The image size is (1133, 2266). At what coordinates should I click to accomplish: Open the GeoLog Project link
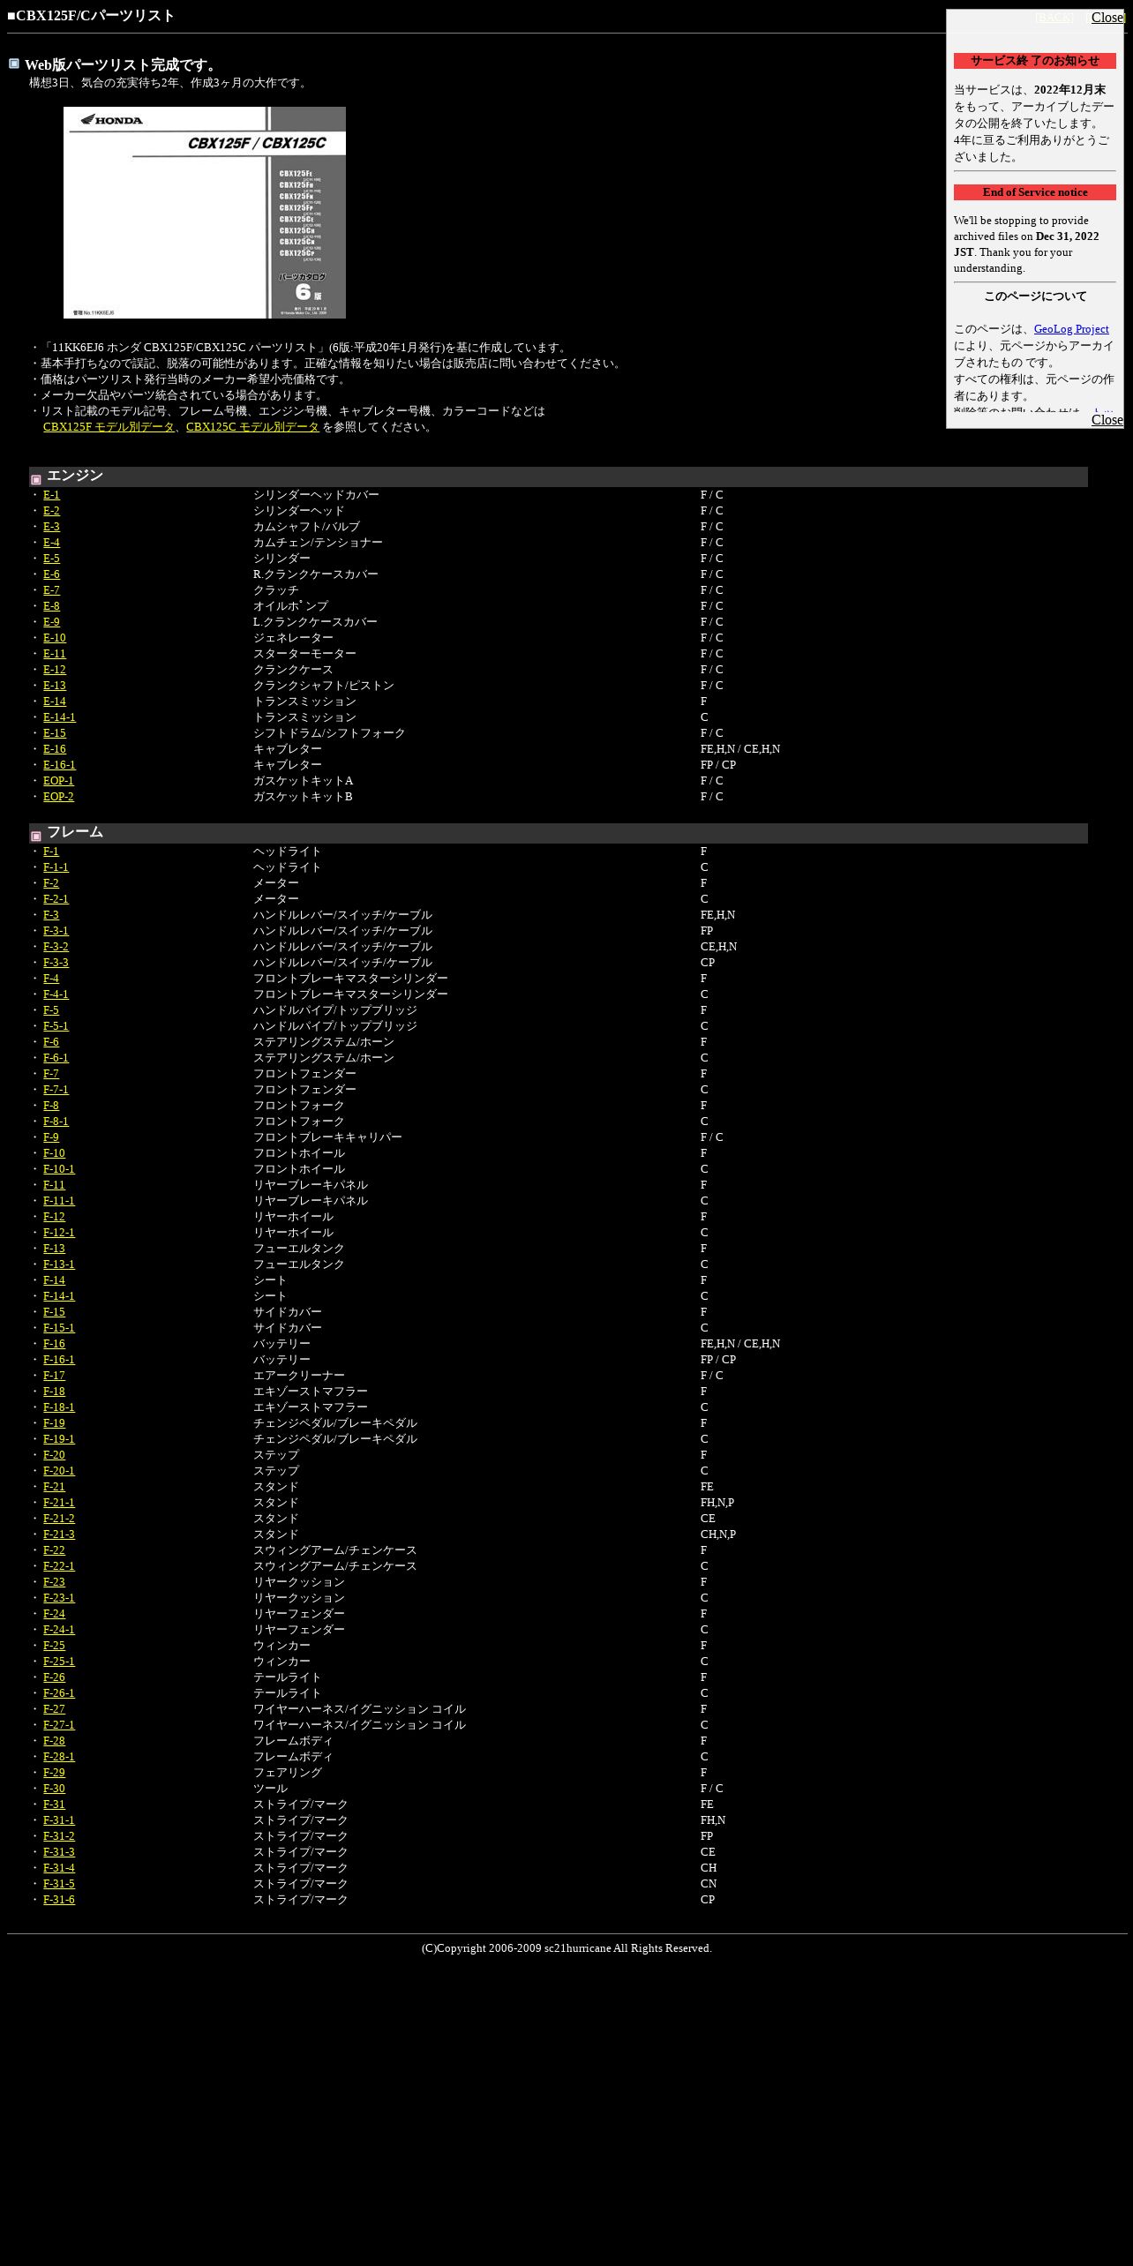(x=1071, y=329)
